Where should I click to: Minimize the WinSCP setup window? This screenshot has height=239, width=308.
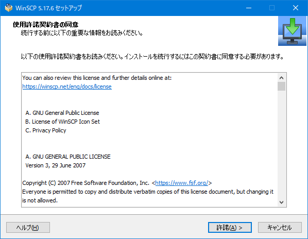click(249, 8)
